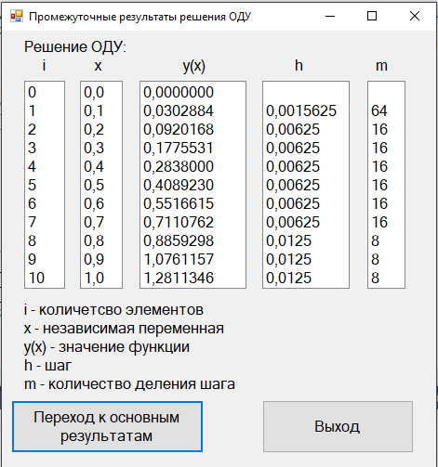This screenshot has height=467, width=438.
Task: Maximize the ODE results window
Action: pyautogui.click(x=372, y=16)
